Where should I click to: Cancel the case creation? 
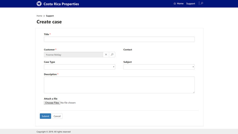57,116
